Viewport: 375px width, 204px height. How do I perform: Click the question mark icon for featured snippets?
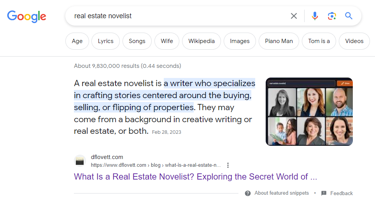click(x=248, y=193)
